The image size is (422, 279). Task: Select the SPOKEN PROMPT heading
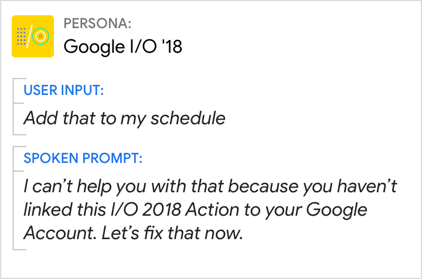pyautogui.click(x=82, y=158)
